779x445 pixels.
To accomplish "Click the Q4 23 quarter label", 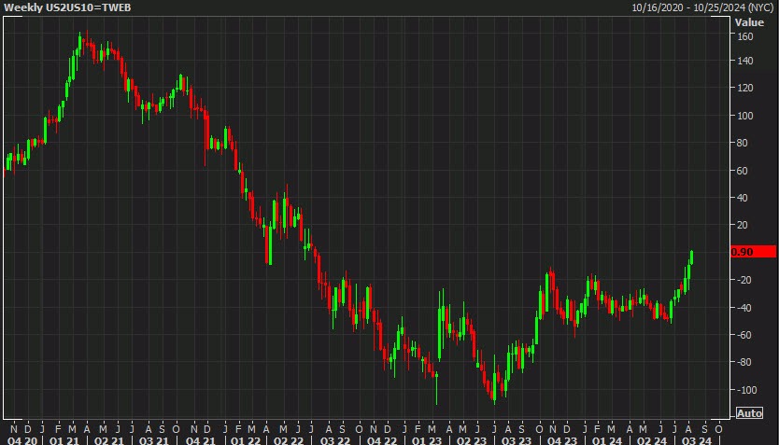I will pyautogui.click(x=562, y=440).
